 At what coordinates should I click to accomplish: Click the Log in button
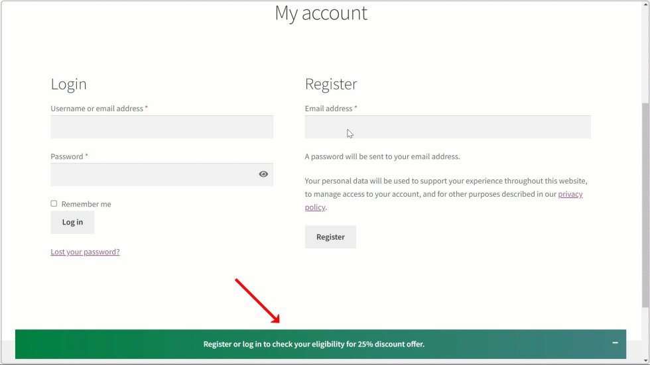click(72, 222)
